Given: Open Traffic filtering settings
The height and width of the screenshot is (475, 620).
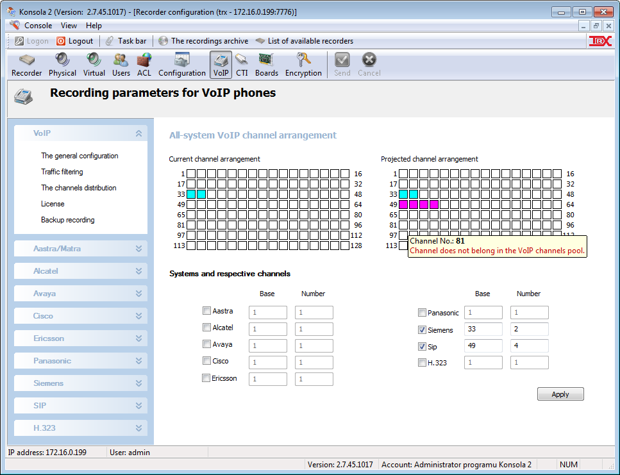Looking at the screenshot, I should pos(62,172).
